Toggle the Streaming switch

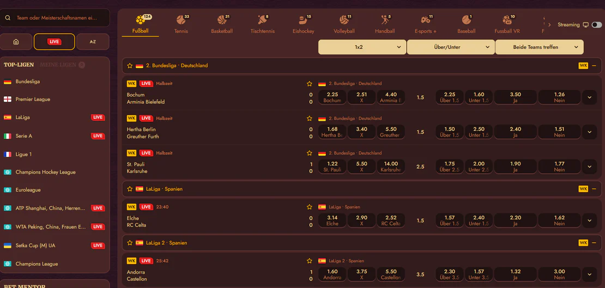tap(596, 24)
